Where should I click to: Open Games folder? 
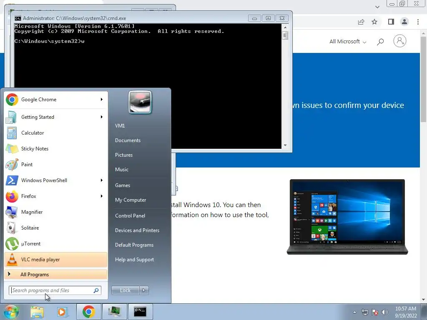point(123,185)
